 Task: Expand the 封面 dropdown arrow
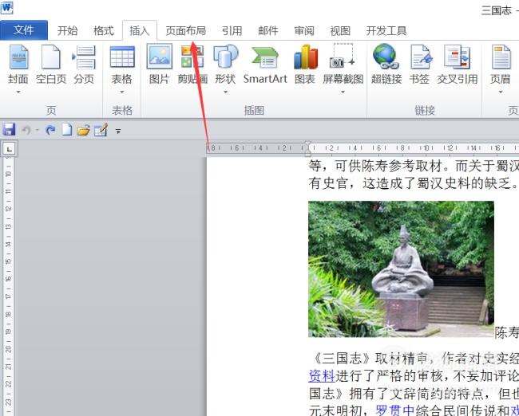(18, 92)
